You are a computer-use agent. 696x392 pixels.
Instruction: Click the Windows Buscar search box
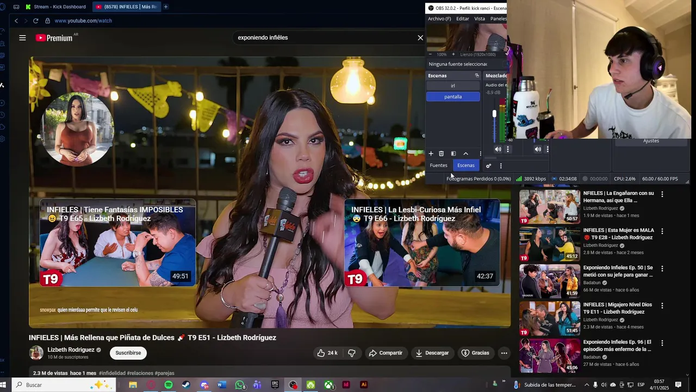(x=63, y=385)
